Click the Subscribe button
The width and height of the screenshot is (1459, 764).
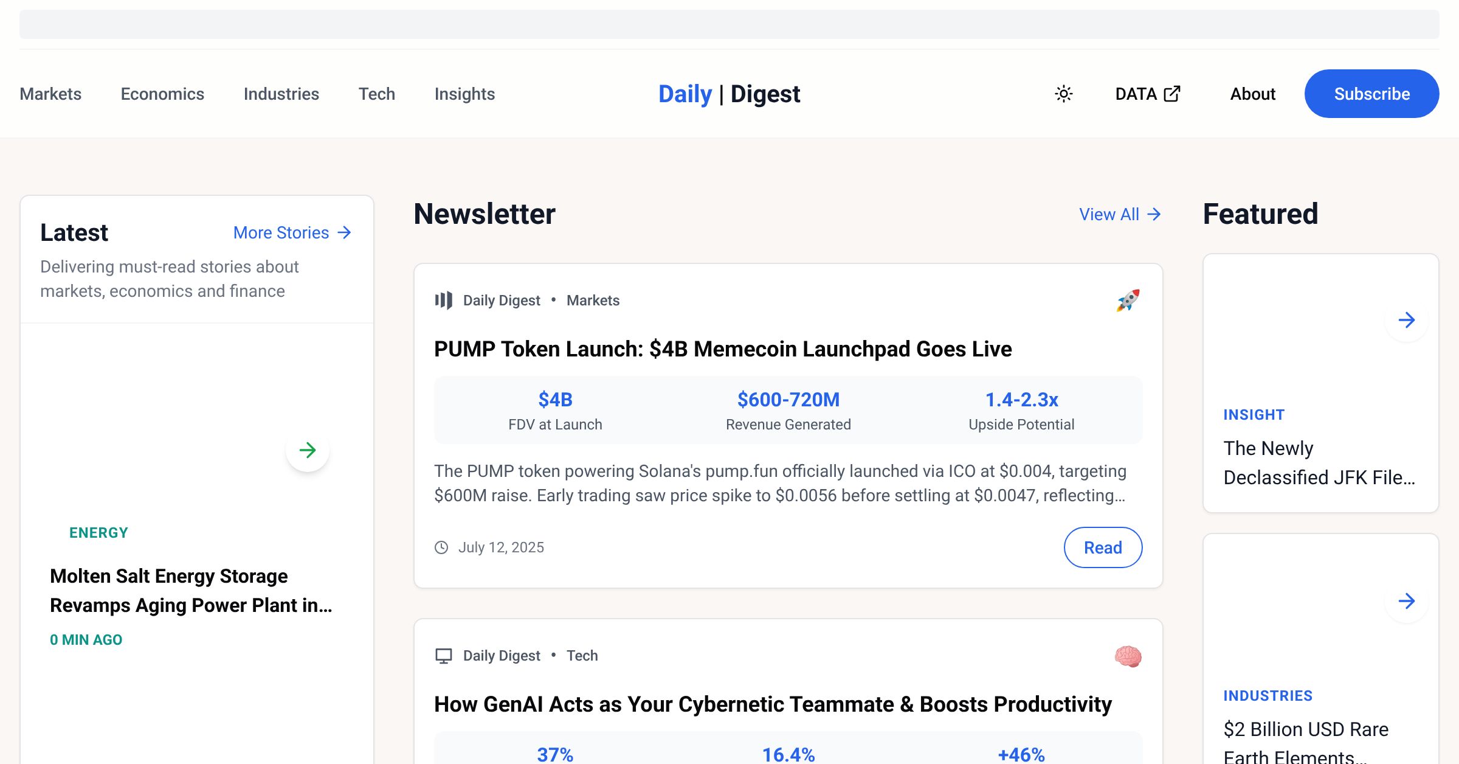(x=1371, y=93)
